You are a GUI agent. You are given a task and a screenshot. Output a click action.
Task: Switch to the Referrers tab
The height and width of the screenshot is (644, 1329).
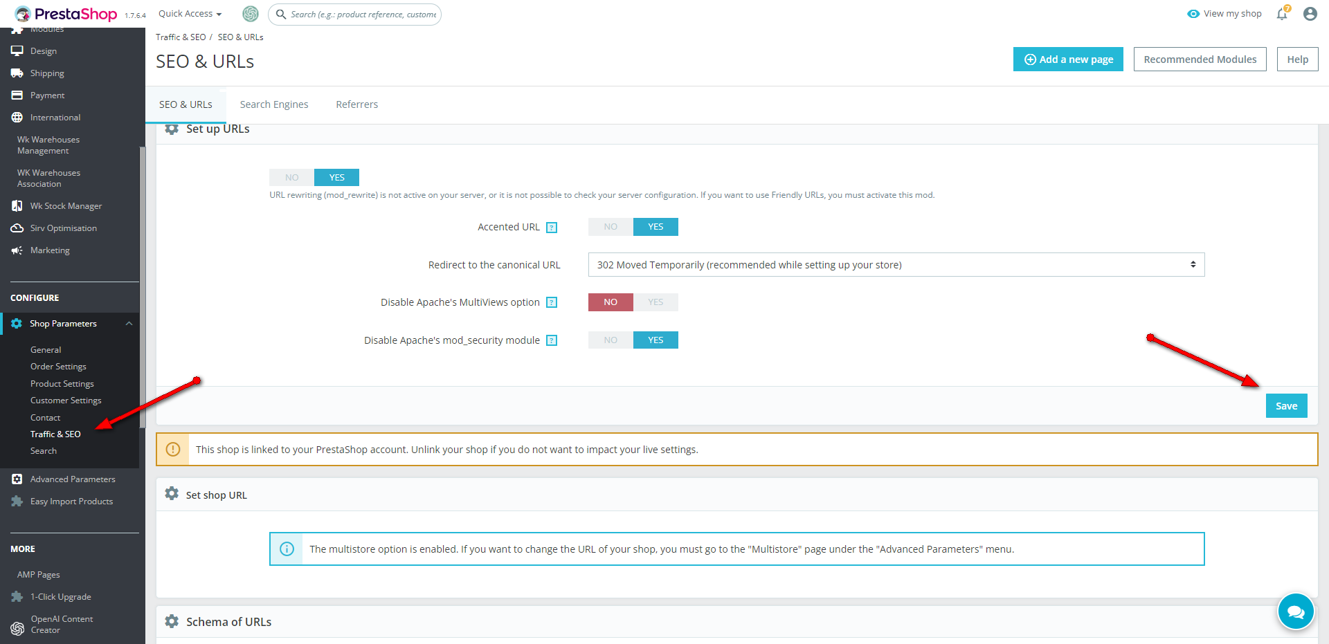(x=357, y=104)
